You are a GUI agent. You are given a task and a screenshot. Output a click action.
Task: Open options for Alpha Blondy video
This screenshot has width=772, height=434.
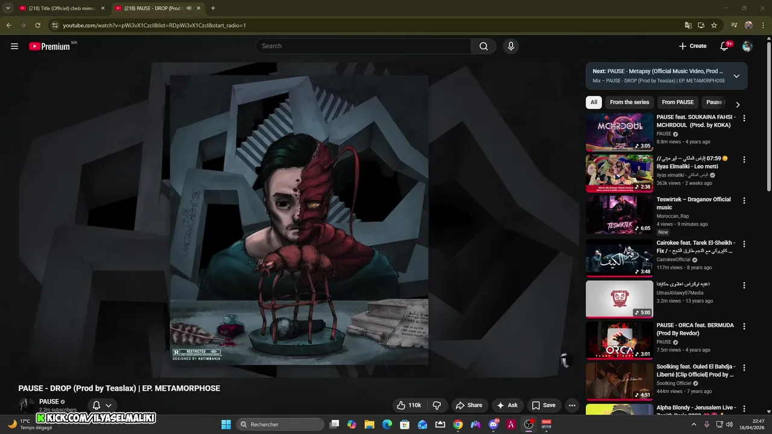tap(744, 409)
